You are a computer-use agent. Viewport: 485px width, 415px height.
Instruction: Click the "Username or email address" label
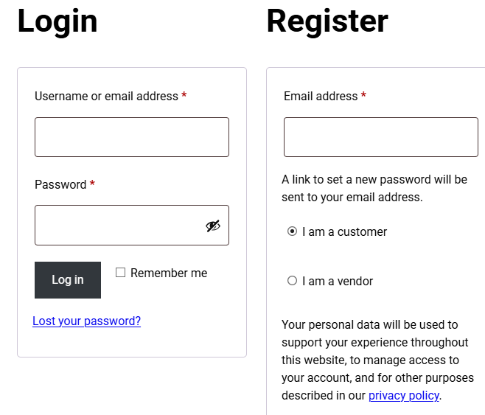(106, 97)
